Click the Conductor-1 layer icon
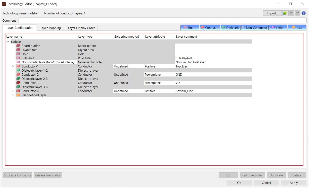 (x=18, y=66)
